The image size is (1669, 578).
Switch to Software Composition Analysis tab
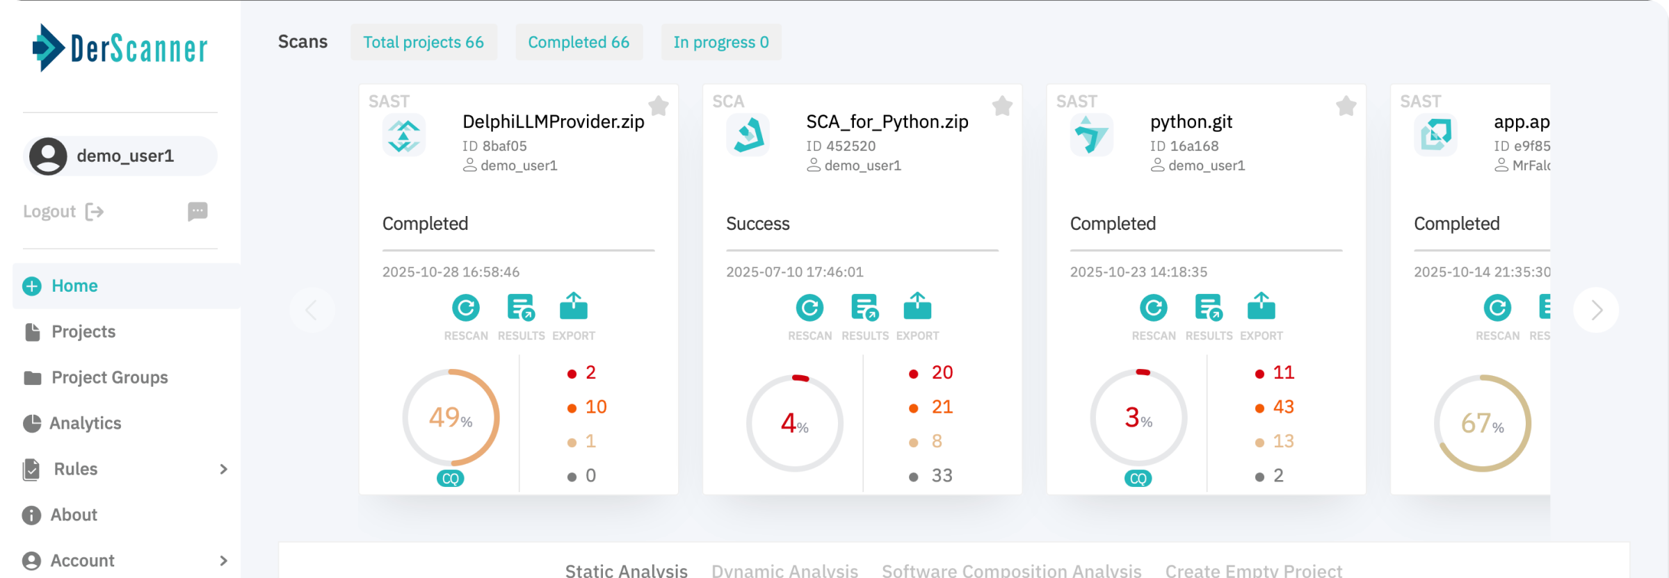tap(1011, 570)
